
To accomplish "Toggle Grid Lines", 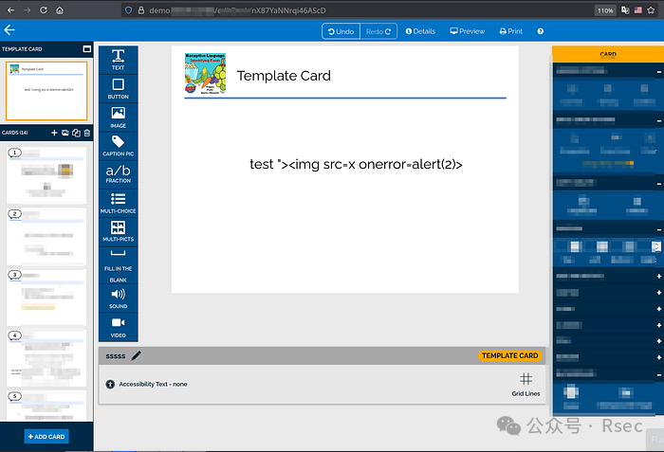I will 526,384.
